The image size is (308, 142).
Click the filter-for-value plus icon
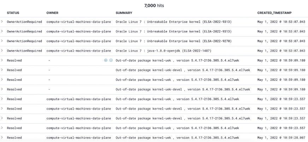pos(106,60)
